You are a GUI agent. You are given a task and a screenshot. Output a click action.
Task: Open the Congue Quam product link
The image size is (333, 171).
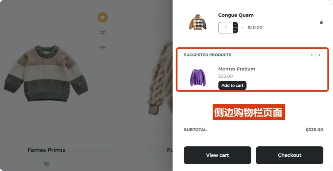click(x=236, y=15)
